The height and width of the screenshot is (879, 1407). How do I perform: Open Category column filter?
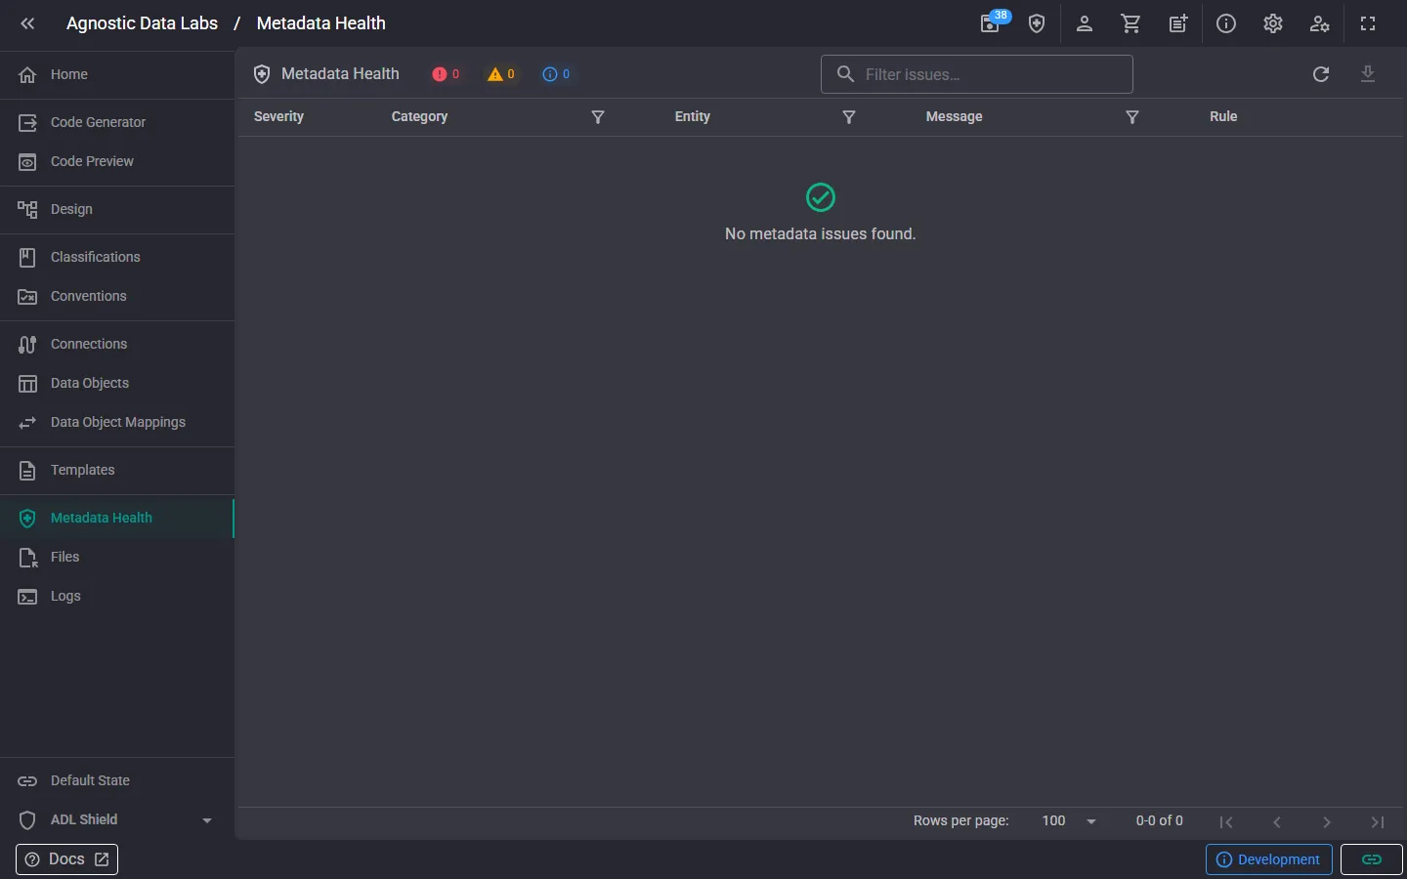click(598, 117)
